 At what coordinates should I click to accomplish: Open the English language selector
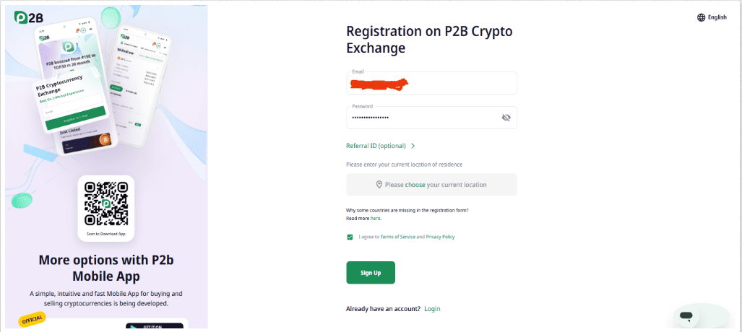(712, 17)
